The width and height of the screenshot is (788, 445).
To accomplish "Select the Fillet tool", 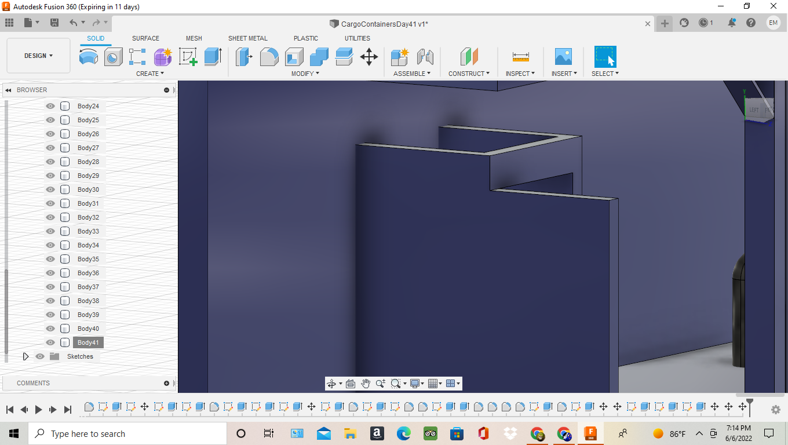I will tap(269, 57).
